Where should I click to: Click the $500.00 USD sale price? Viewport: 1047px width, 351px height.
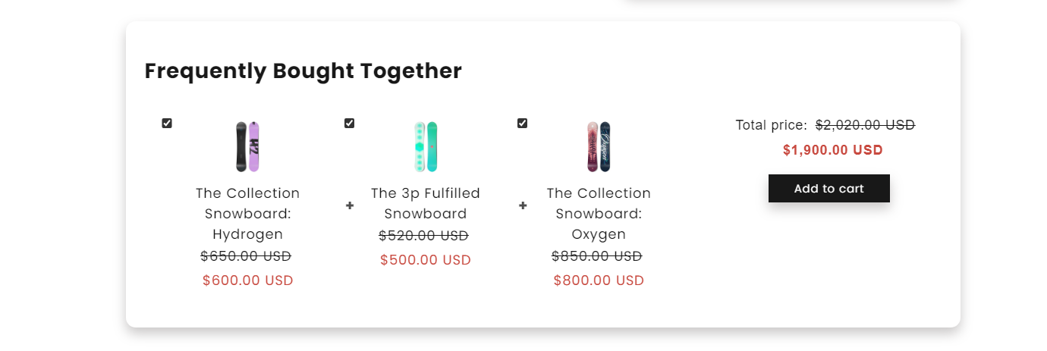(x=426, y=260)
